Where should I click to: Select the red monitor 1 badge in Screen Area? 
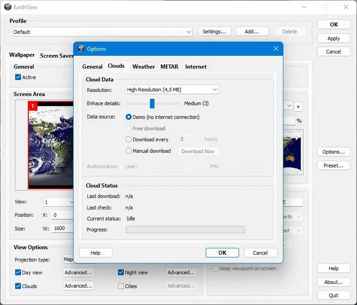pos(32,106)
